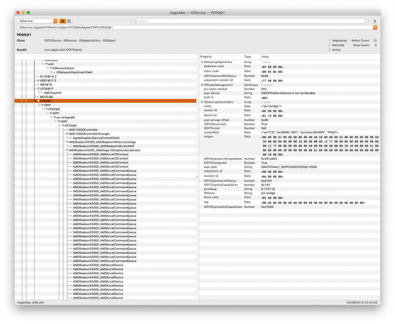Expand the HDEF@1F,3 node
This screenshot has width=395, height=324.
point(38,81)
